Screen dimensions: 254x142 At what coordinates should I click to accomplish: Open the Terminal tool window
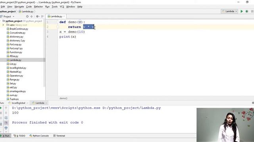pyautogui.click(x=59, y=136)
